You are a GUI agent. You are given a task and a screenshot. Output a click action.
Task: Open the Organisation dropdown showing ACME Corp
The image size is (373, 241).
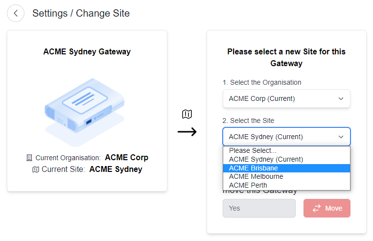pyautogui.click(x=286, y=98)
